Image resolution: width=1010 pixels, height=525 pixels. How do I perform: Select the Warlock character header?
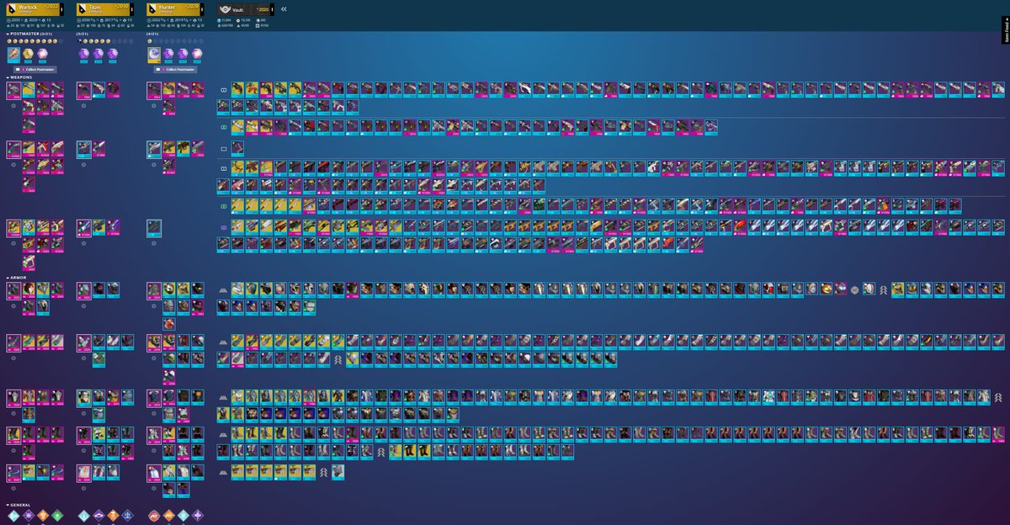click(35, 8)
